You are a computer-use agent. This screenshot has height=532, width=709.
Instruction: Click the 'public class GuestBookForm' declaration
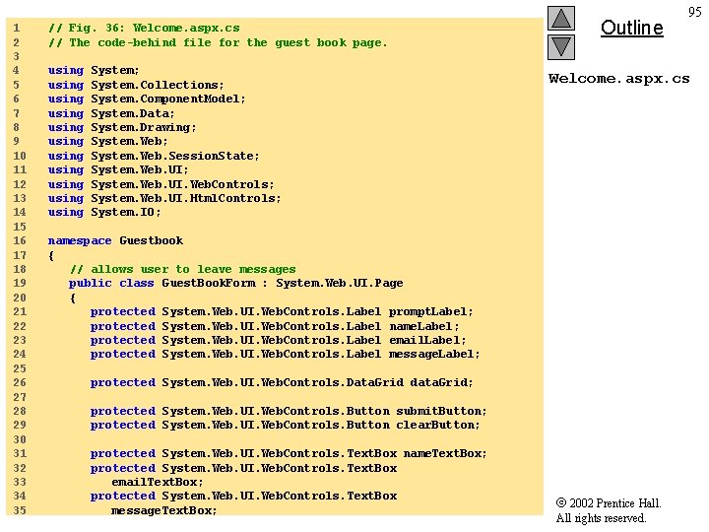tap(236, 283)
